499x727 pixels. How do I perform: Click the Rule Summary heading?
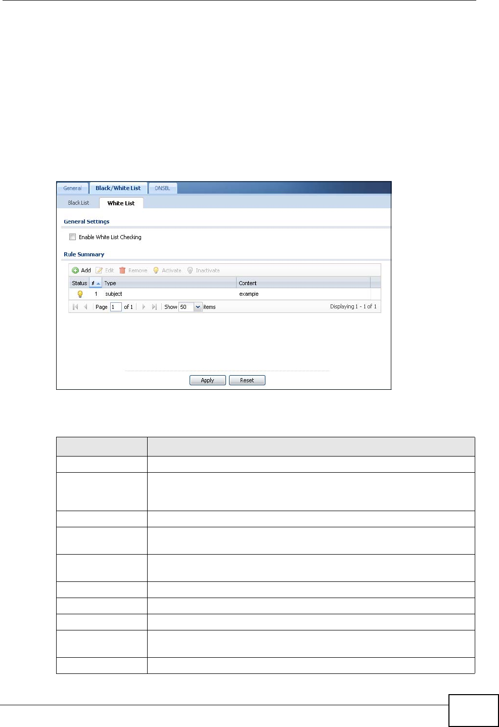click(x=84, y=254)
